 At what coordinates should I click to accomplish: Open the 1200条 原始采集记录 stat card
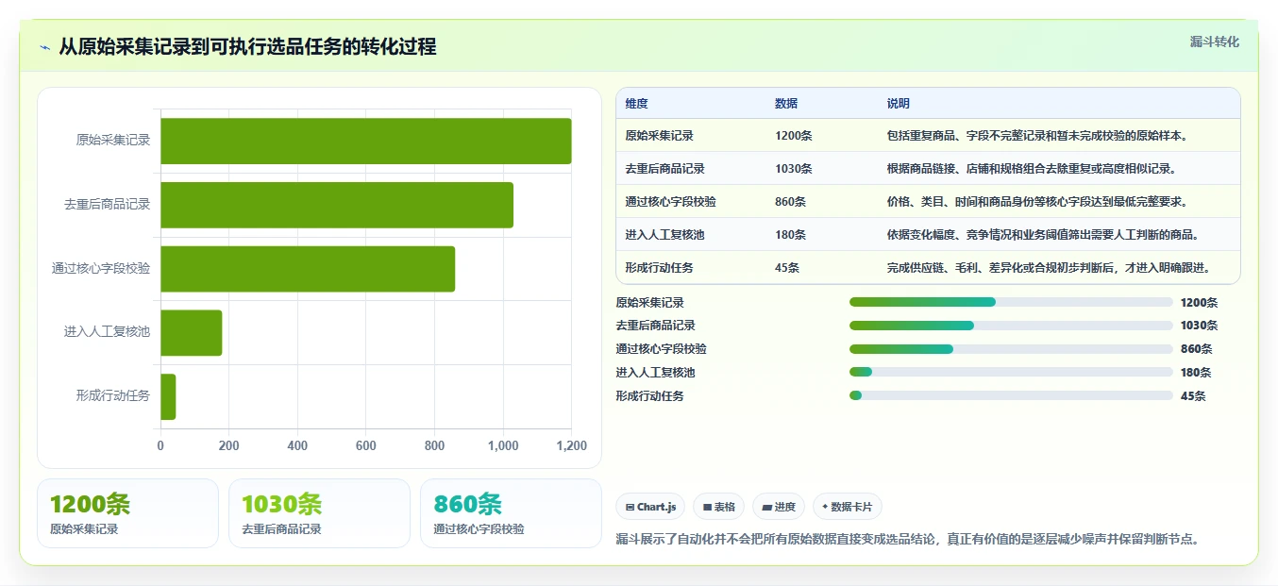pos(127,513)
